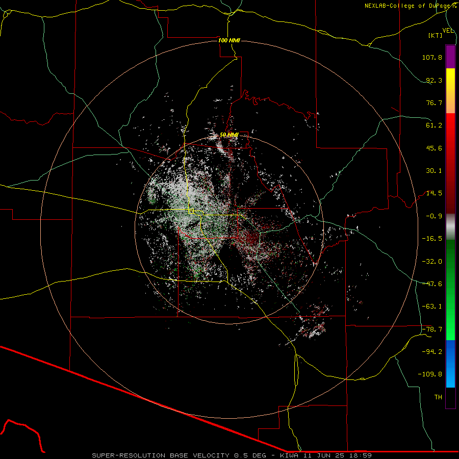Click the 76.7 legend value
This screenshot has width=459, height=459.
click(x=434, y=103)
